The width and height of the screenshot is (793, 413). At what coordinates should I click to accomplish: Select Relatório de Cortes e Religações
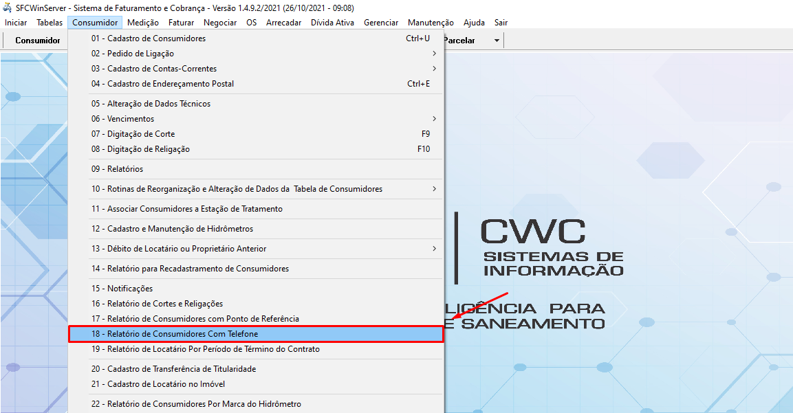point(256,304)
